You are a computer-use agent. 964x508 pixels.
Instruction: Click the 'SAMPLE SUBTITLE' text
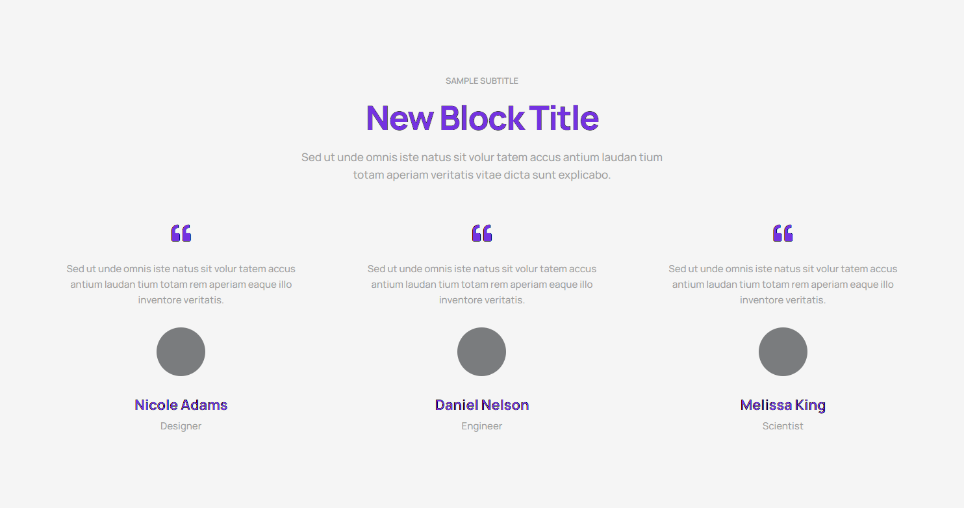(482, 81)
